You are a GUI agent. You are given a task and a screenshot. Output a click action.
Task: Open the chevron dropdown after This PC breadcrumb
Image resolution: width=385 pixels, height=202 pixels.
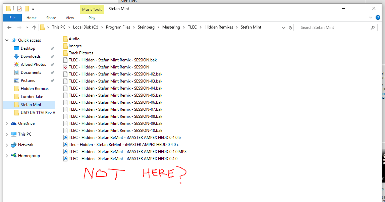click(x=69, y=27)
